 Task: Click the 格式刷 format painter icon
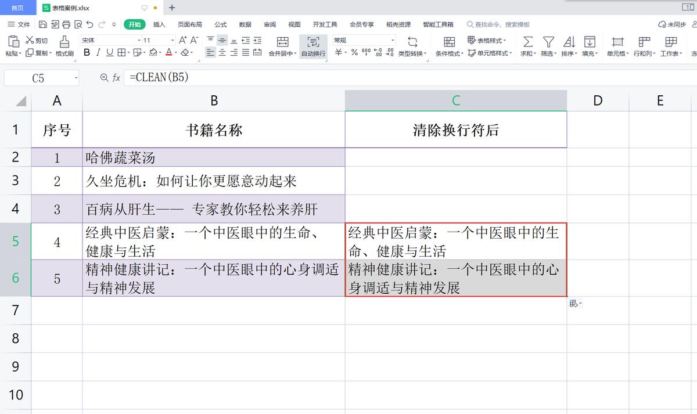click(64, 45)
